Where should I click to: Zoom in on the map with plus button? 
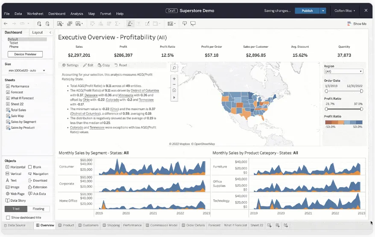pos(174,78)
